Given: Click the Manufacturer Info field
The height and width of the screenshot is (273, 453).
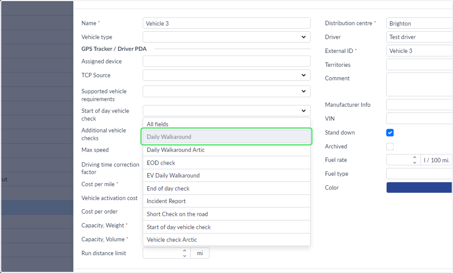Looking at the screenshot, I should point(419,105).
